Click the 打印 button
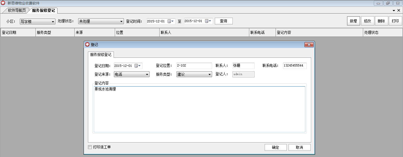Screen dimensions: 403x157 (x=395, y=21)
